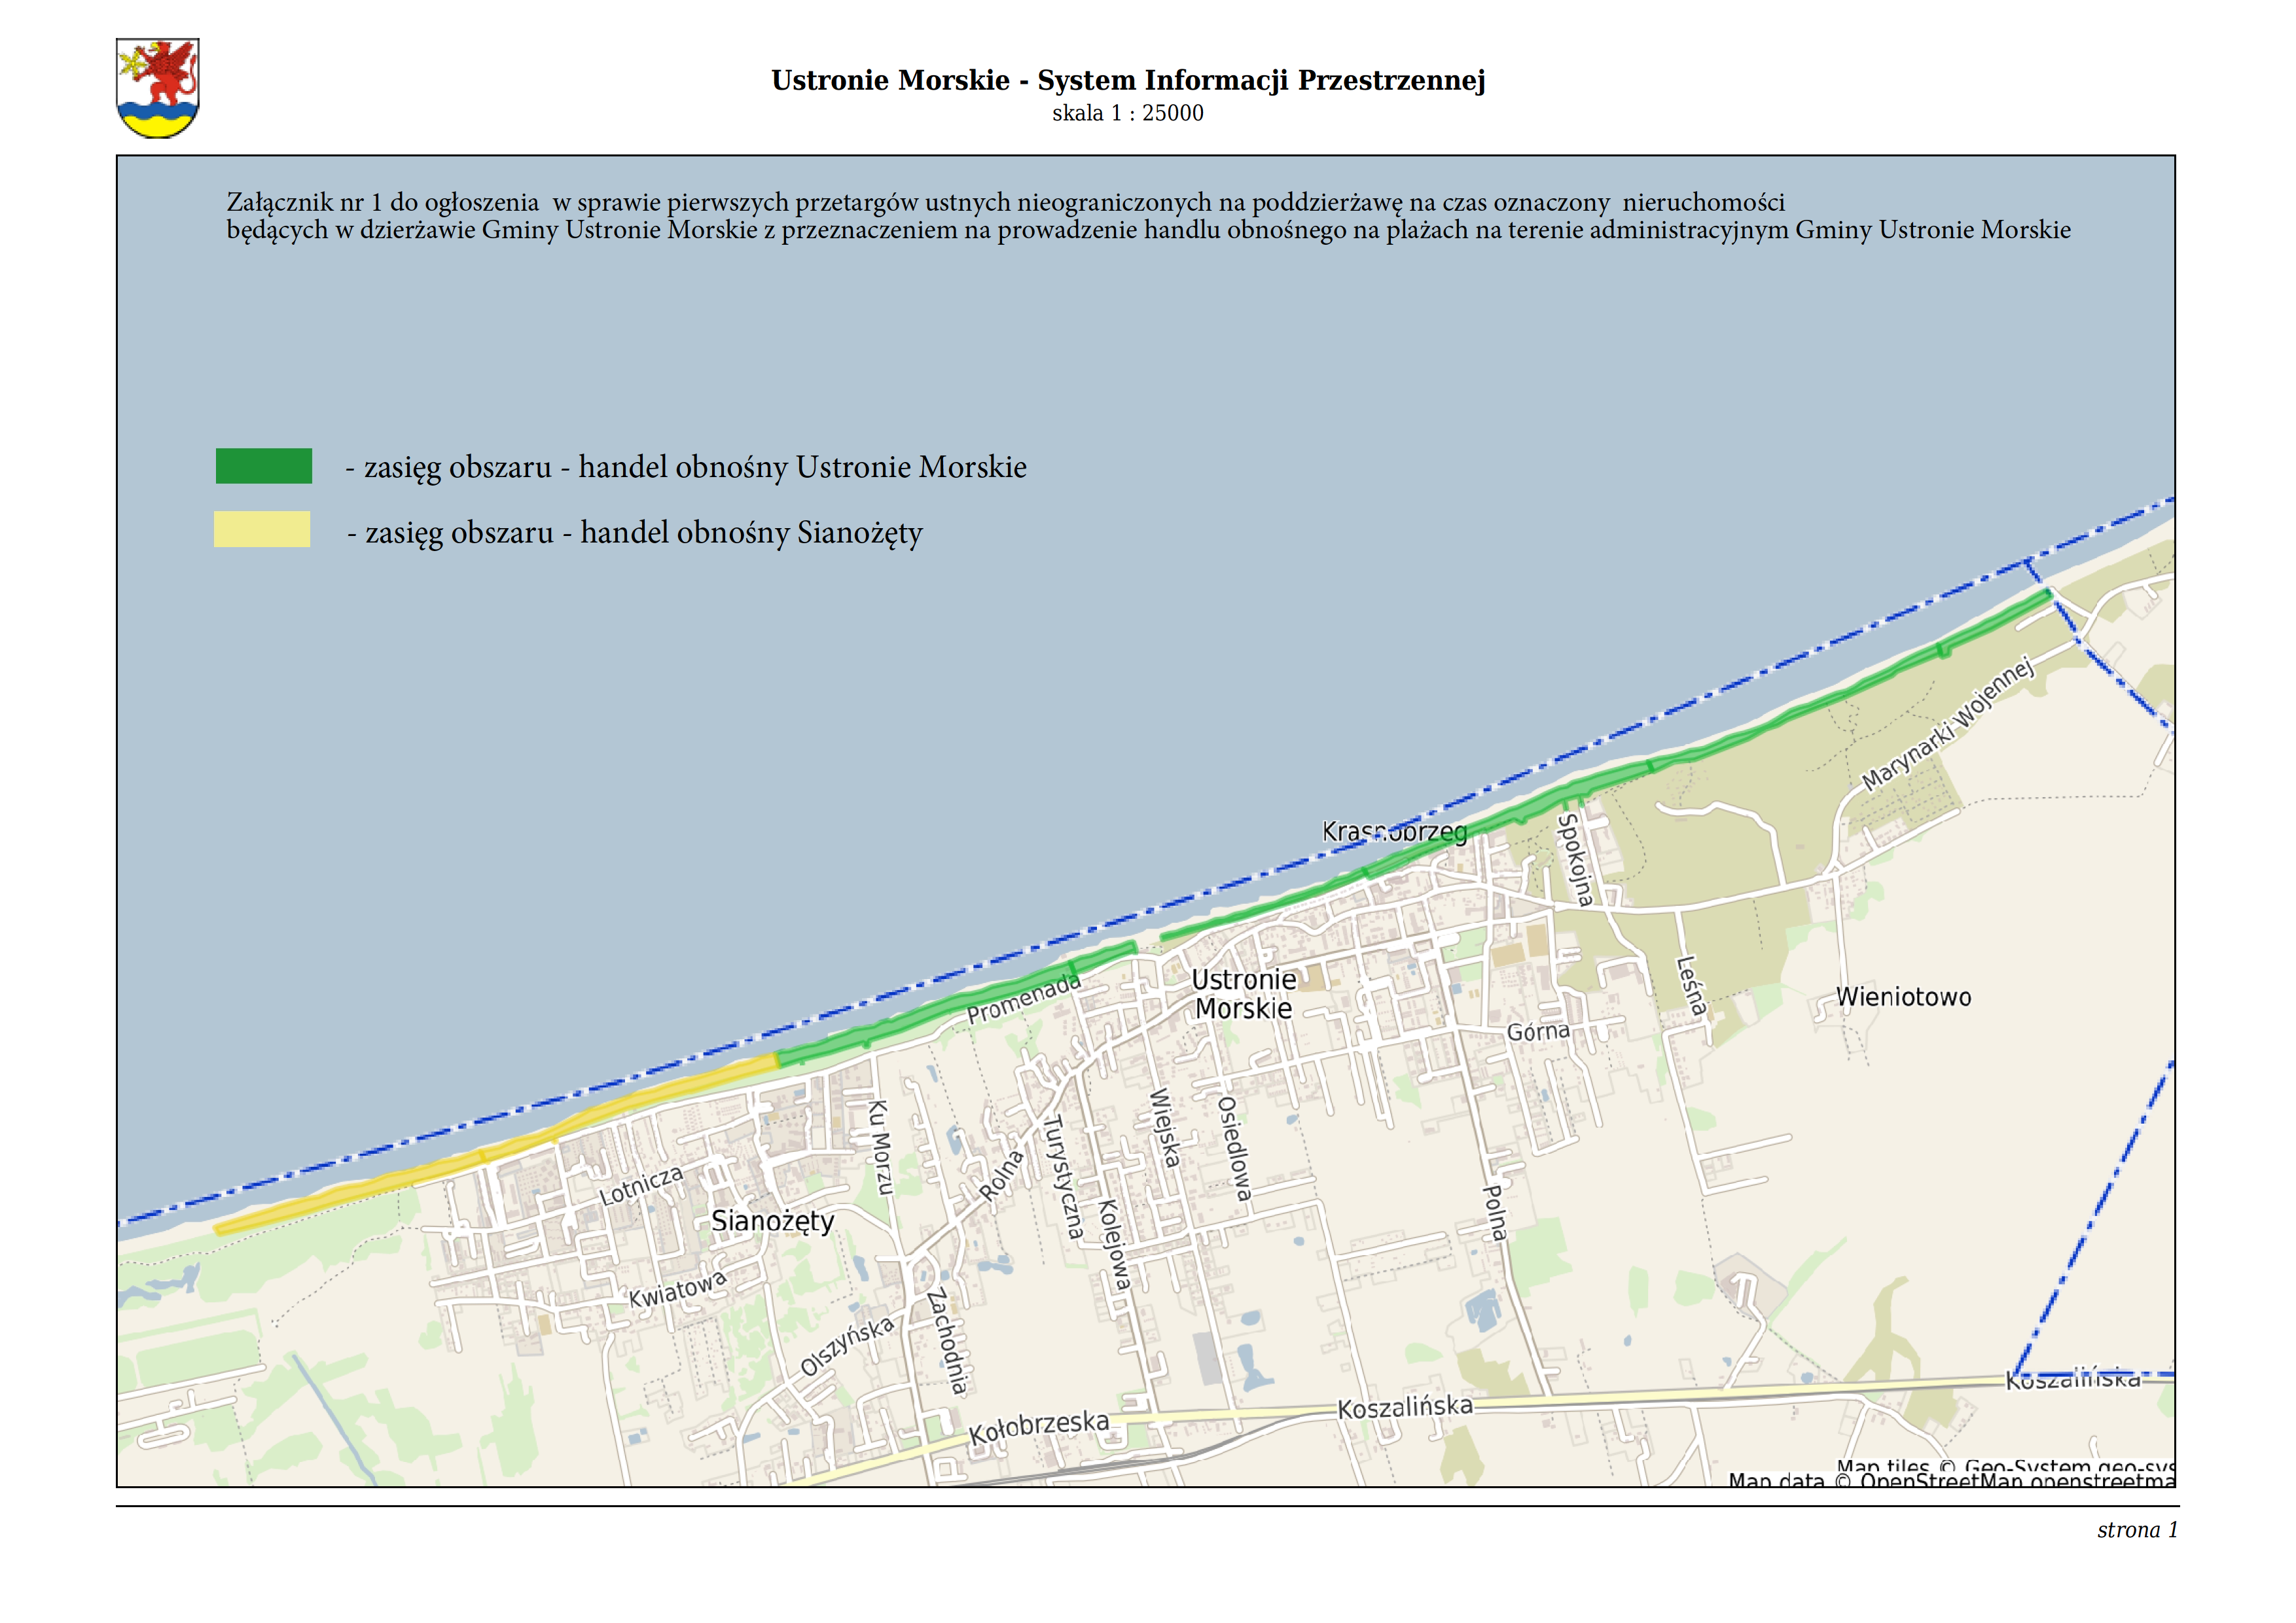The height and width of the screenshot is (1623, 2296).
Task: Click the green legend swatch
Action: point(264,466)
